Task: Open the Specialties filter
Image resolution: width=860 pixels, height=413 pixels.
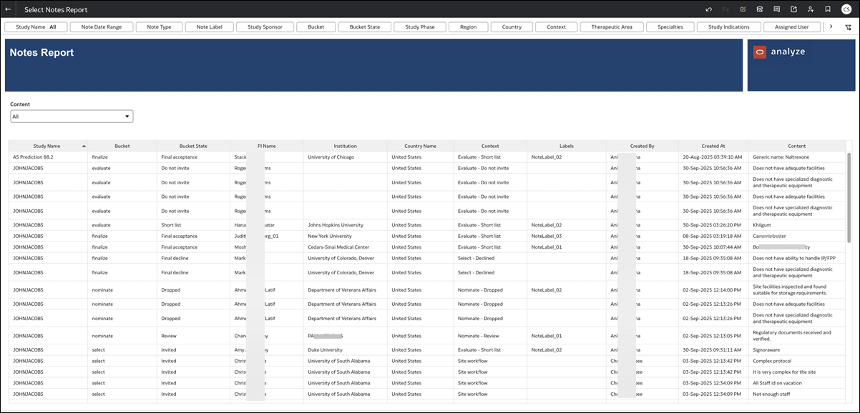Action: pyautogui.click(x=670, y=27)
